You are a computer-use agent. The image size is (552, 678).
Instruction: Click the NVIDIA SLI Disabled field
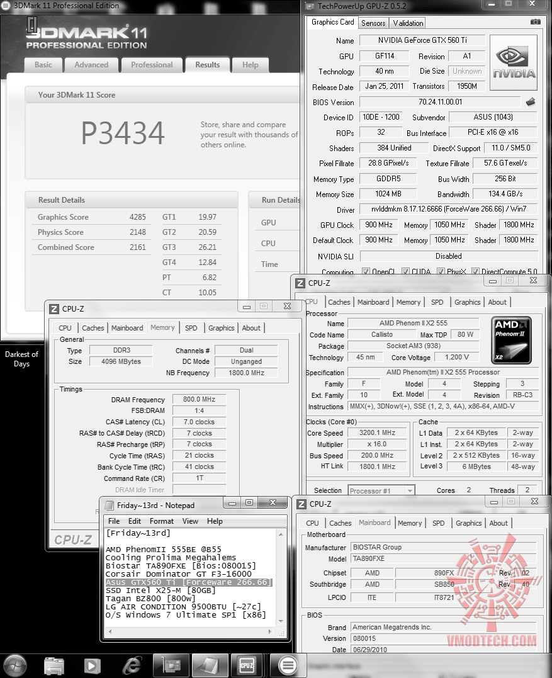pyautogui.click(x=448, y=256)
